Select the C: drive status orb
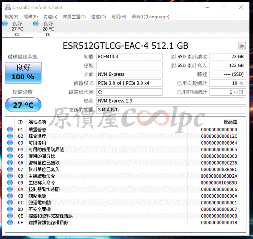Viewport: 253px width, 239px height. pyautogui.click(x=5, y=23)
